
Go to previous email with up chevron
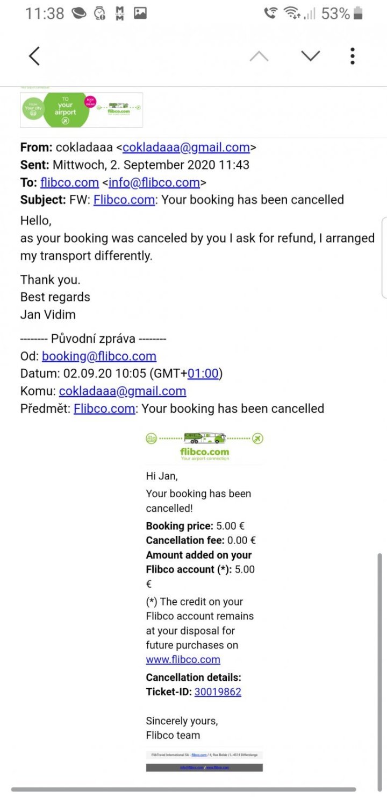tap(259, 56)
